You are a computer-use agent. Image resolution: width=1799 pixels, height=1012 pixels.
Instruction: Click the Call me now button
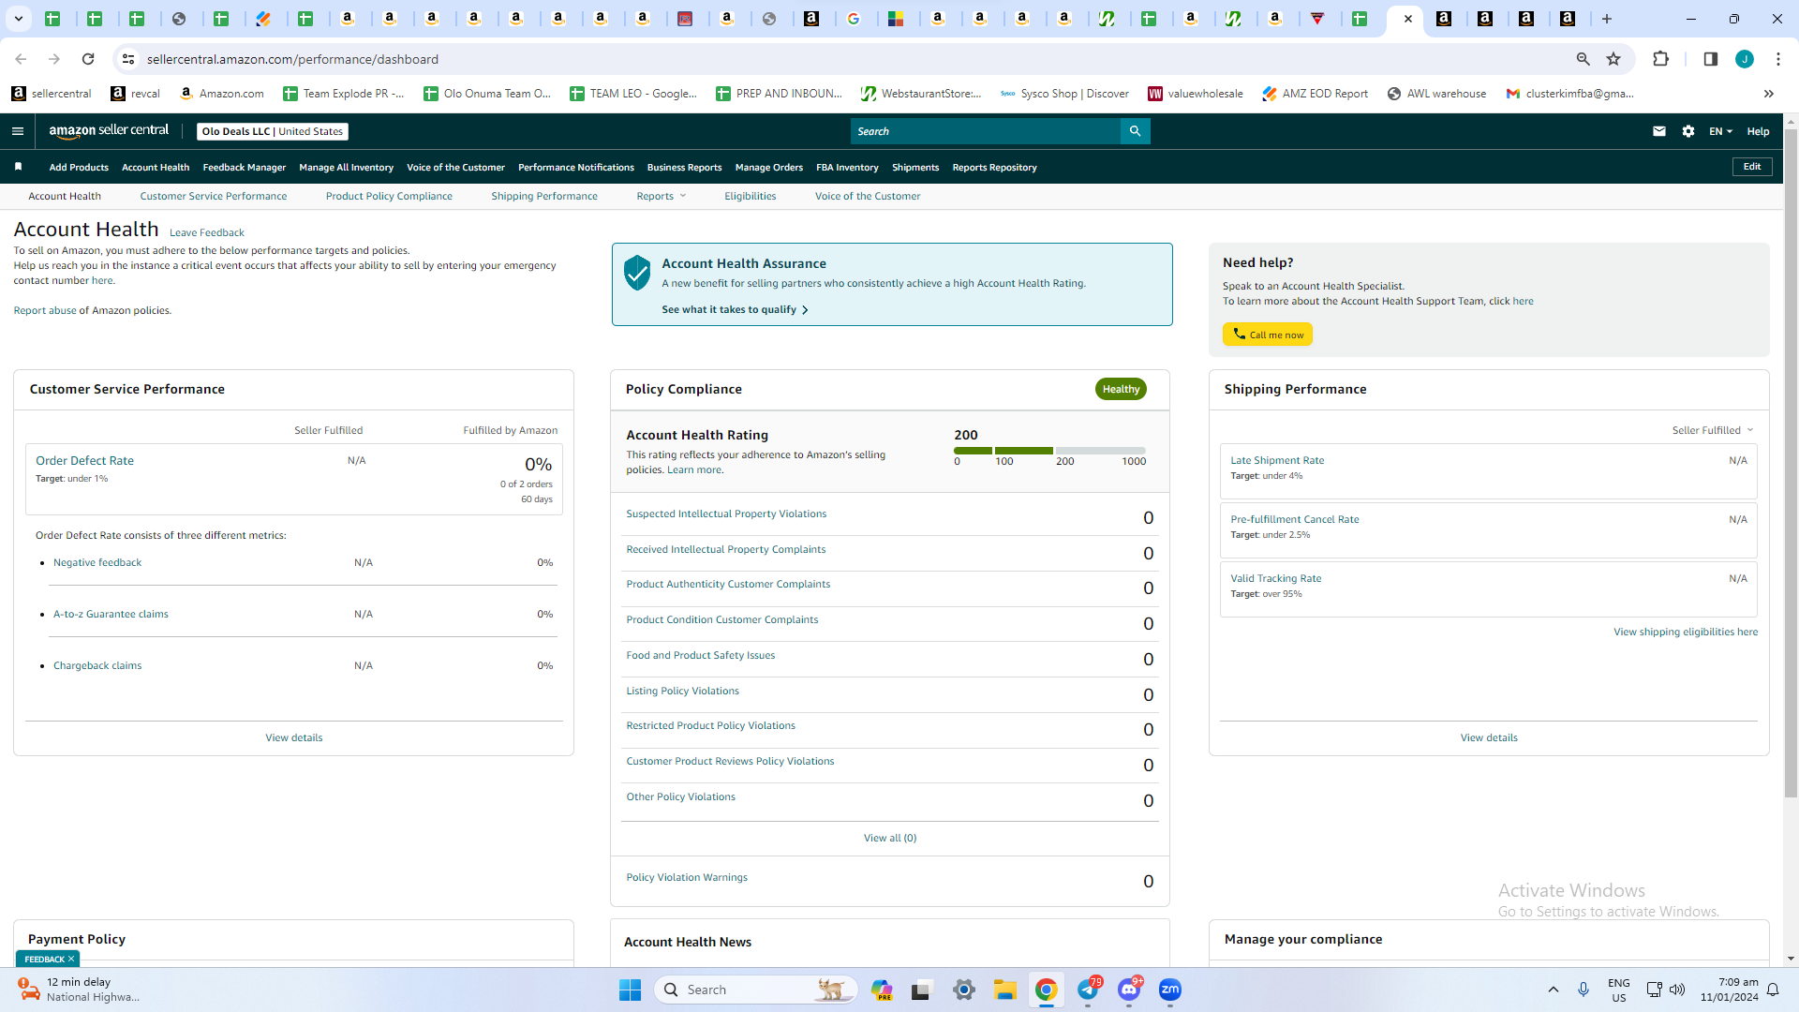[1267, 335]
